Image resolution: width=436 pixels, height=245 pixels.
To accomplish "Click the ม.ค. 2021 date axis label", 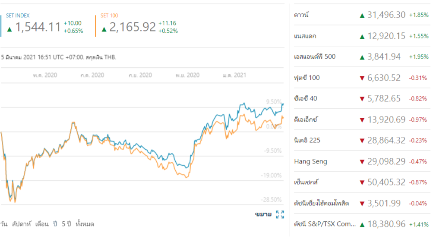I will coord(234,75).
